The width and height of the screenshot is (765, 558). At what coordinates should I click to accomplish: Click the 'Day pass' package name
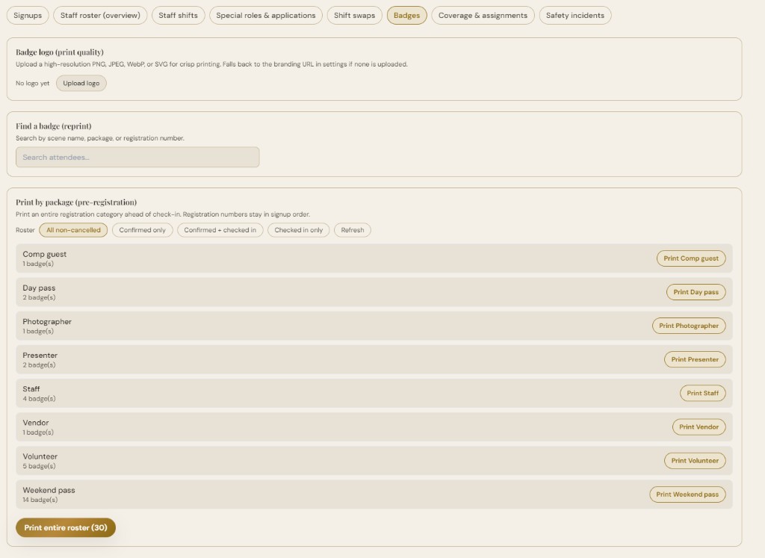(x=39, y=288)
